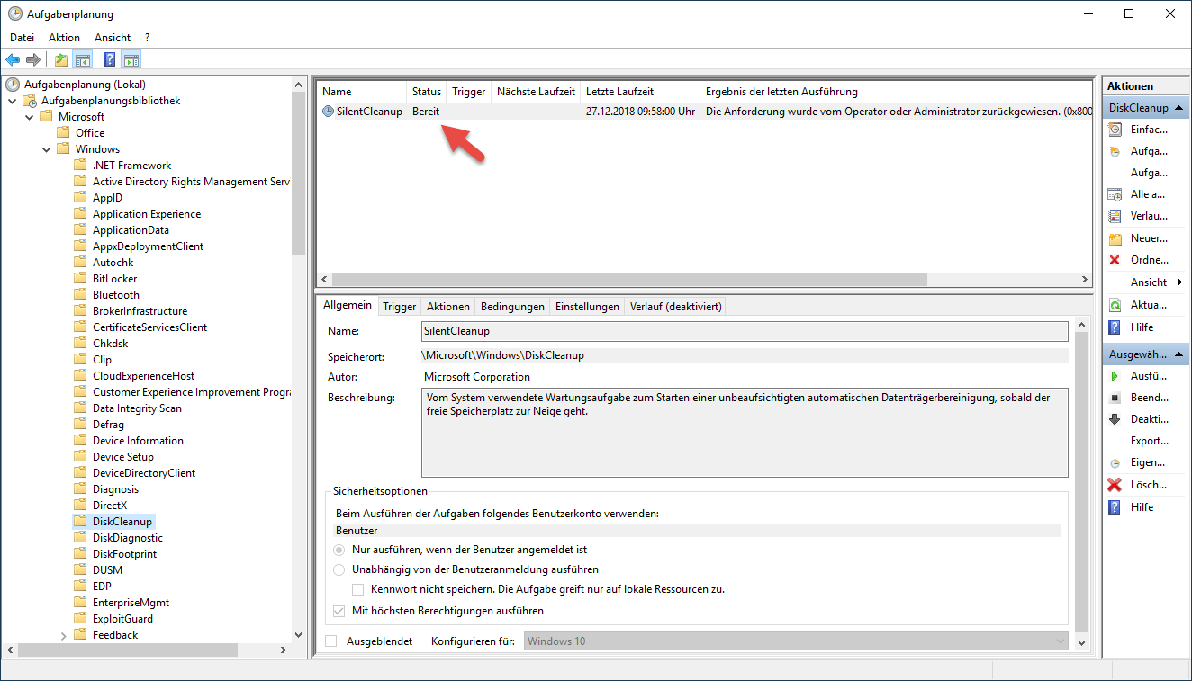The height and width of the screenshot is (681, 1192).
Task: Click the folder up toolbar icon
Action: click(60, 60)
